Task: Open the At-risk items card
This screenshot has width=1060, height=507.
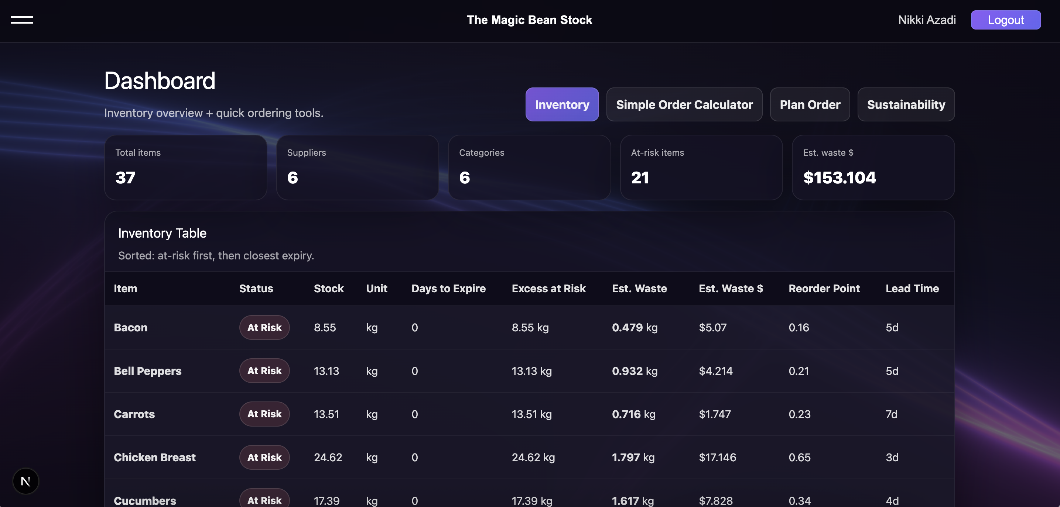Action: click(x=701, y=168)
